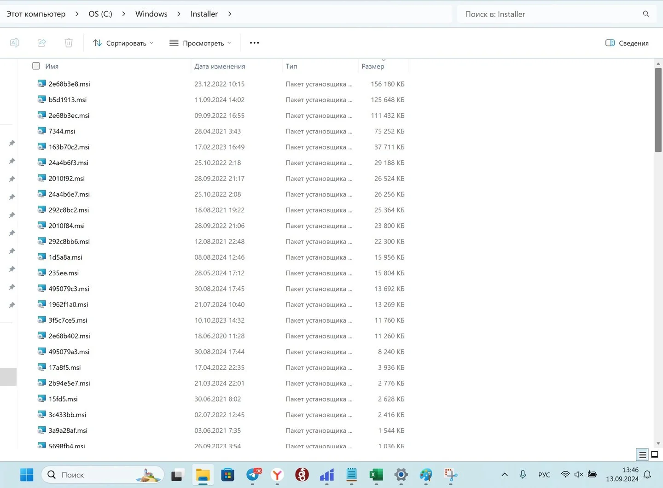The image size is (663, 488).
Task: Switch to the details list view icon
Action: pyautogui.click(x=642, y=454)
